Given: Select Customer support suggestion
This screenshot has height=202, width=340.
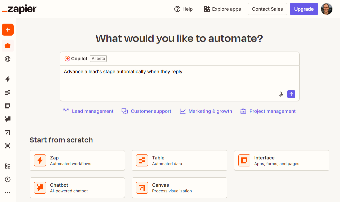Looking at the screenshot, I should [x=146, y=111].
